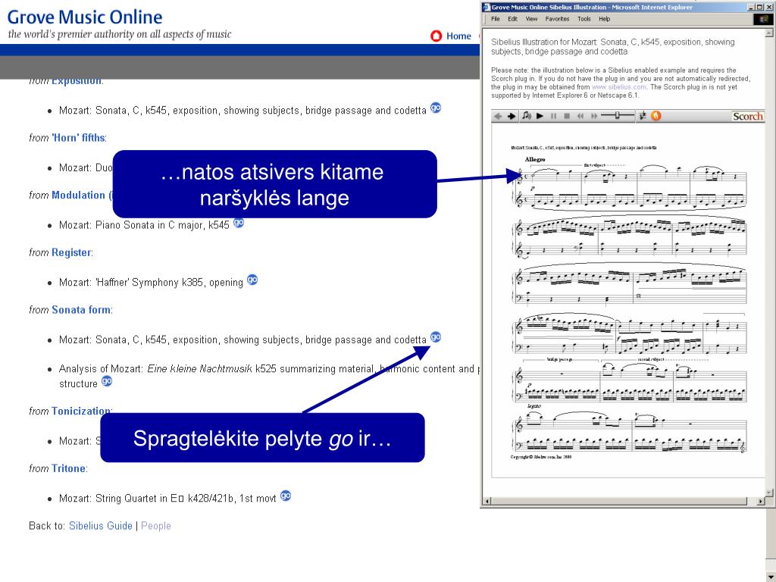This screenshot has height=582, width=776.
Task: Click the Grove Music Online title logo
Action: tap(85, 17)
